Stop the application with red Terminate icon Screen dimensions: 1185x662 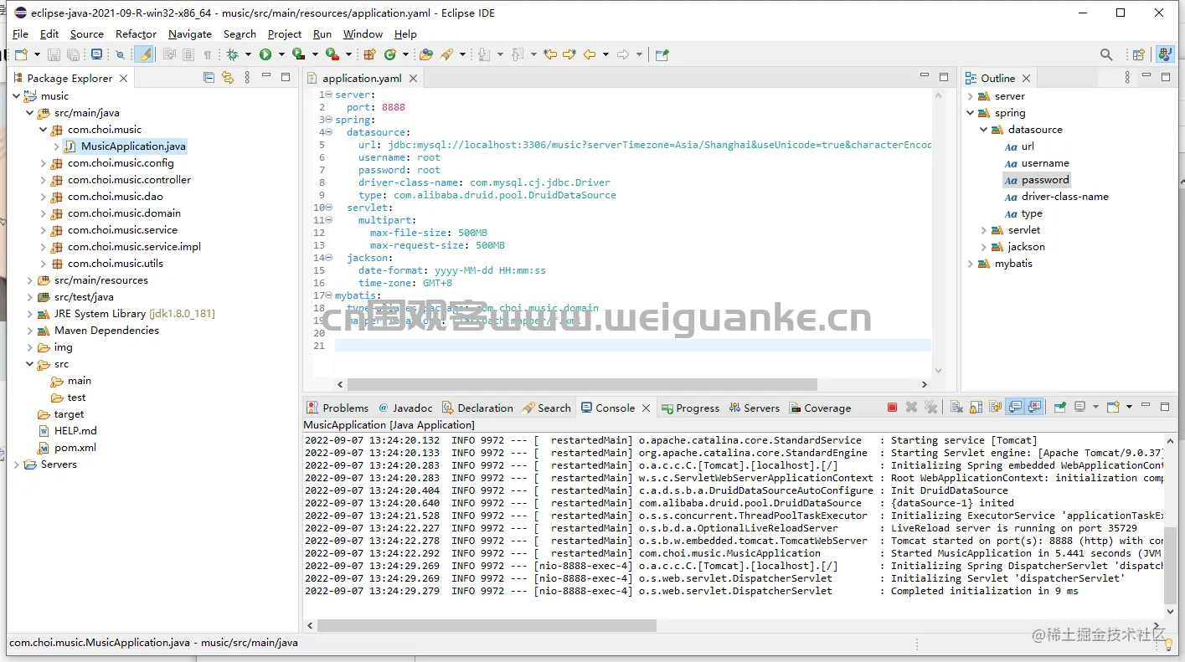click(x=892, y=408)
